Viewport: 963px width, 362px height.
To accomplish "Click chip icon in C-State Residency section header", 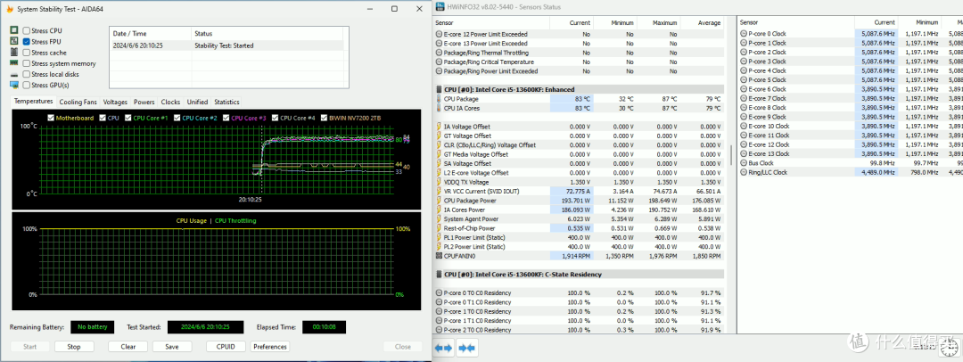I will point(439,274).
